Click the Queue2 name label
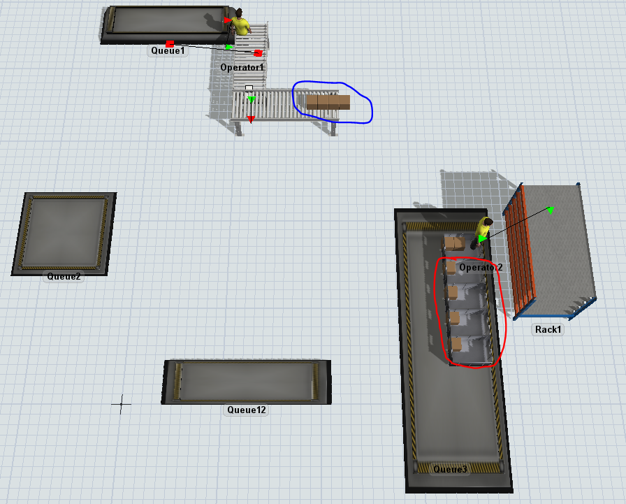Viewport: 626px width, 504px height. coord(64,276)
